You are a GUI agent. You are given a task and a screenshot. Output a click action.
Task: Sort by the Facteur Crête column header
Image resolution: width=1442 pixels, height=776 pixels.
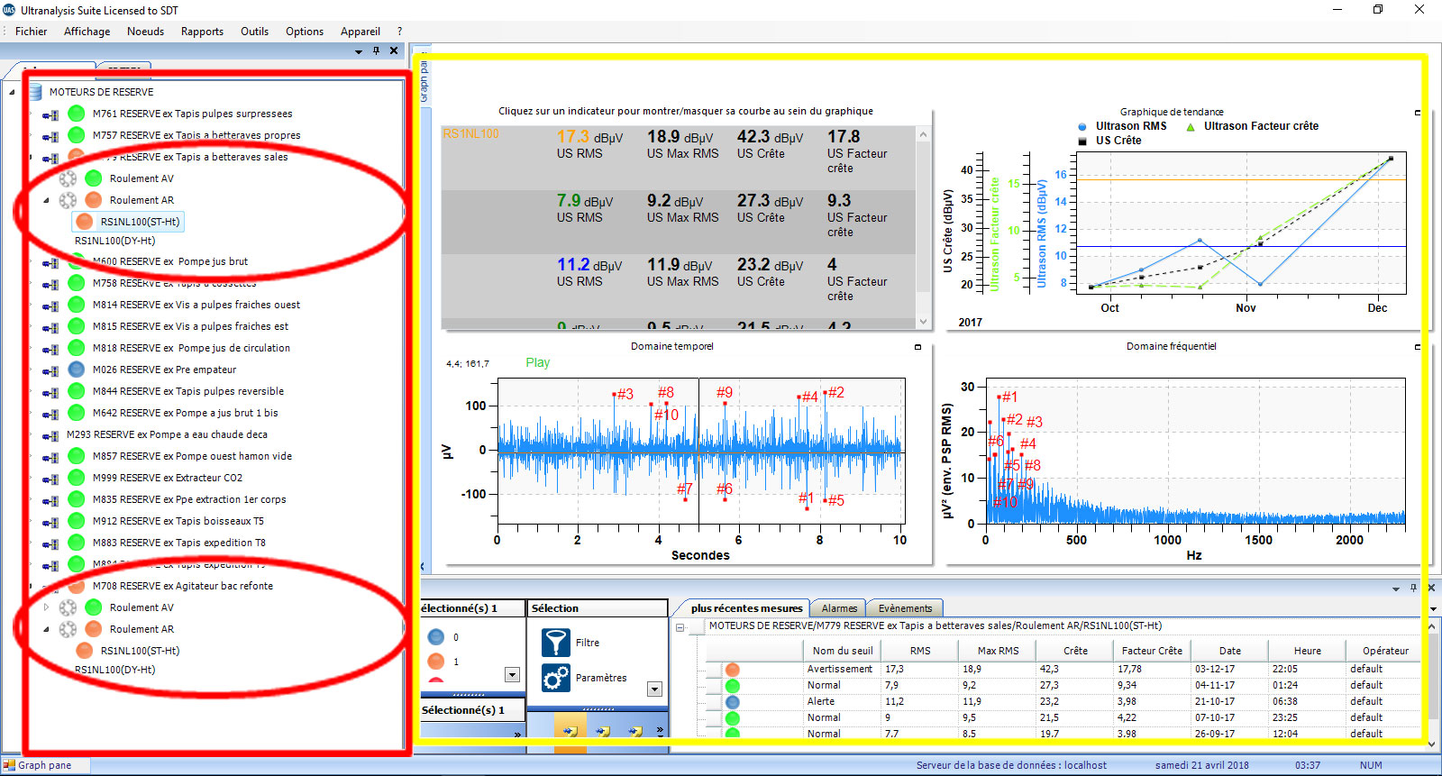(1152, 651)
